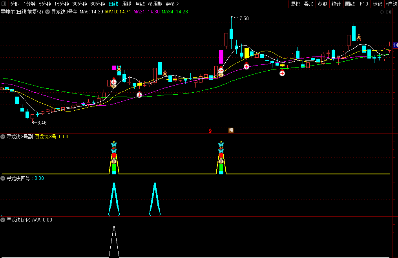Switch to 周线 weekly chart tab
398x258 pixels.
click(127, 4)
